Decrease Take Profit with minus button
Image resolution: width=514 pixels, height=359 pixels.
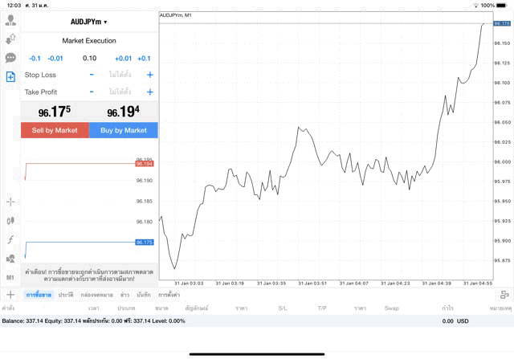[x=92, y=92]
